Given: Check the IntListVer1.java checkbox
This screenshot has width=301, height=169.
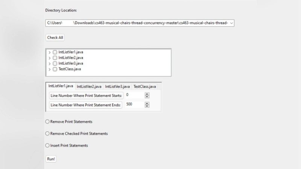Looking at the screenshot, I should pos(55,52).
